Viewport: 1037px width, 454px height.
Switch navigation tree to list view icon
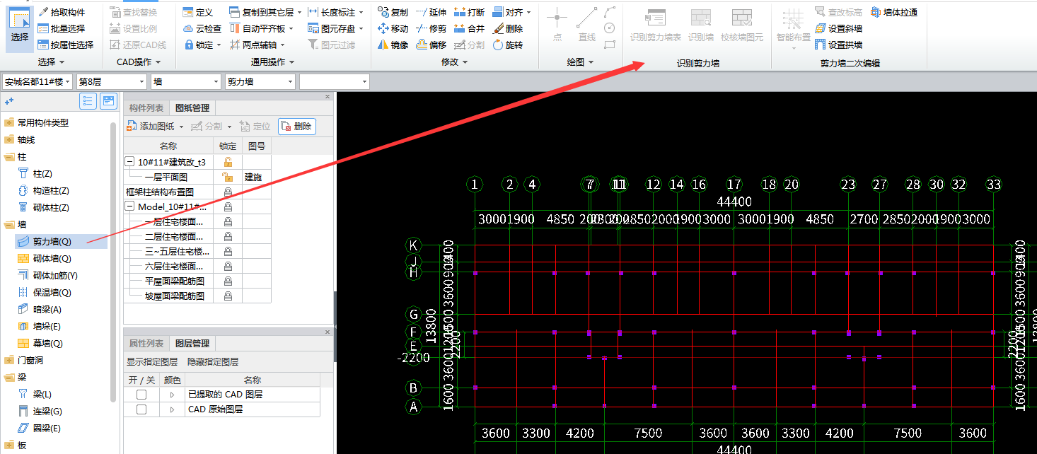click(x=88, y=101)
